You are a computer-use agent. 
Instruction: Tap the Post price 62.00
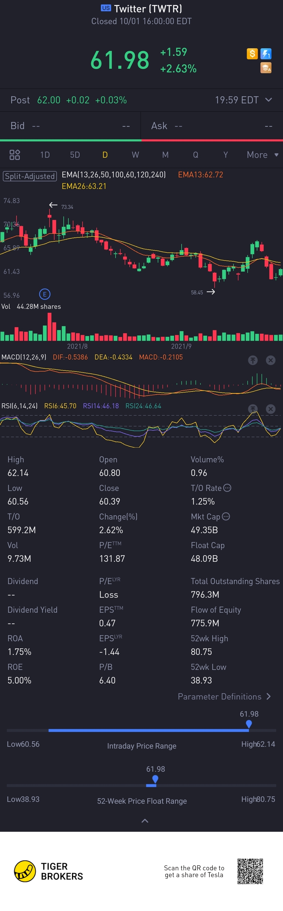[49, 100]
